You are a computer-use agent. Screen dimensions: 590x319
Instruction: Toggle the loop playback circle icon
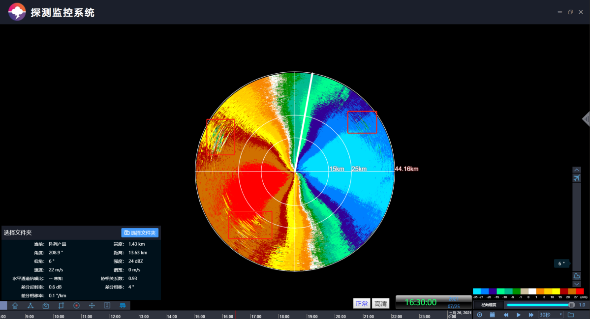point(479,315)
